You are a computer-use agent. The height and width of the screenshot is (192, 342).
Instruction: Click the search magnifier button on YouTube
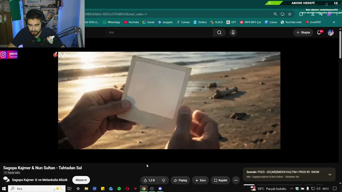(x=219, y=33)
